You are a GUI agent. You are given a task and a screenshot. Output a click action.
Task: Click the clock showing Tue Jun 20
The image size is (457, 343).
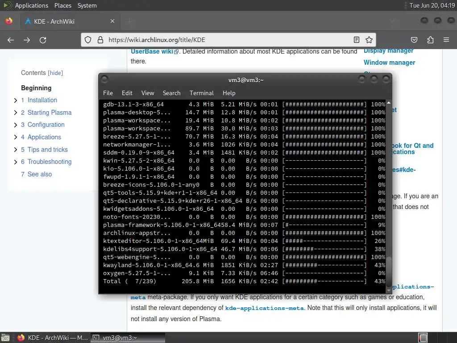pos(432,5)
